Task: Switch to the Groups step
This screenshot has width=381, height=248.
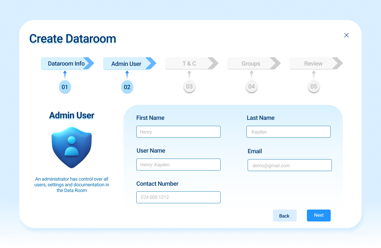Action: click(254, 63)
